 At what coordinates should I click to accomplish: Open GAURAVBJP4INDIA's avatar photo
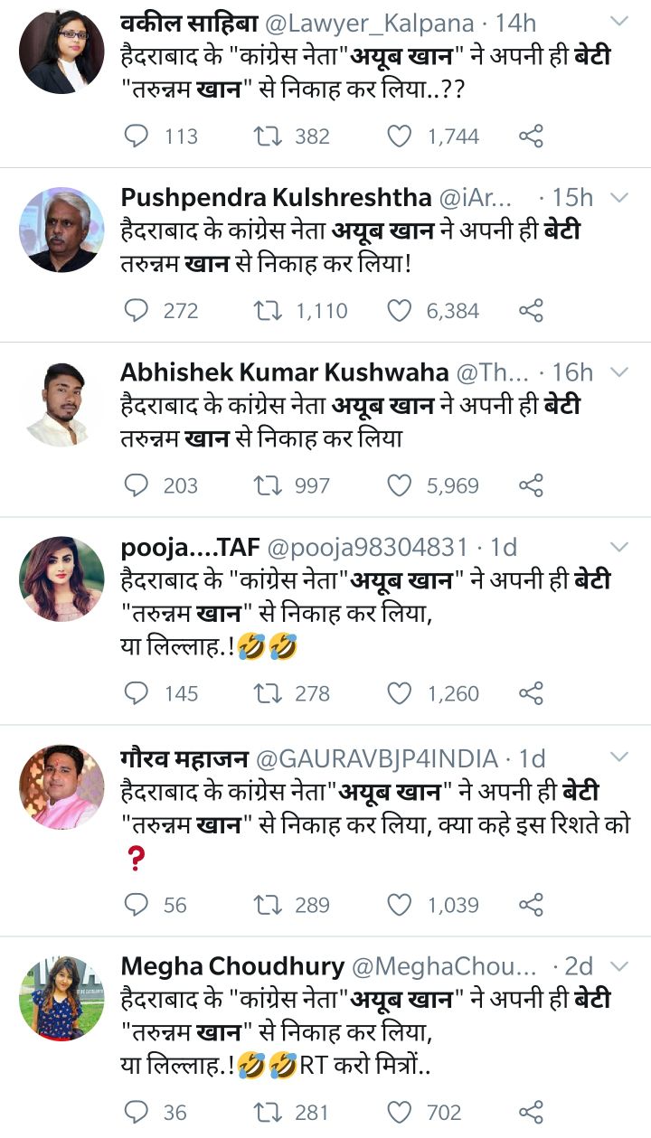pyautogui.click(x=61, y=787)
